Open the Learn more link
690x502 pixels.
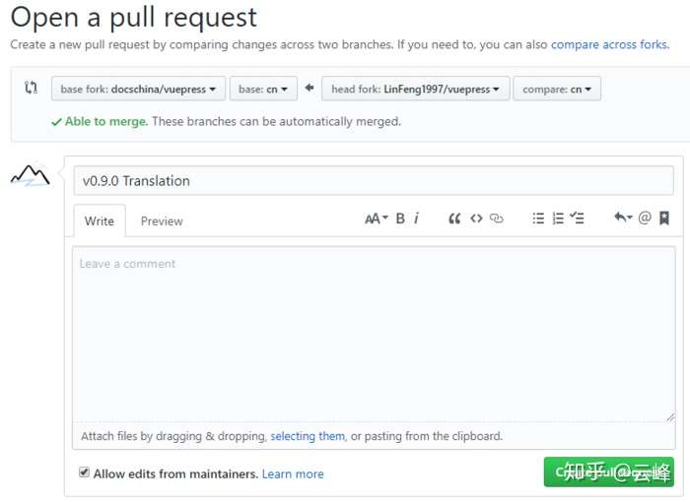[x=293, y=473]
